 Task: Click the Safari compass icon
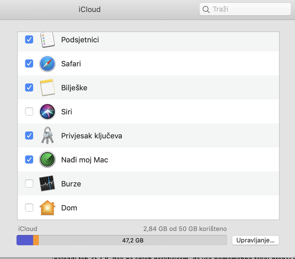click(x=47, y=63)
